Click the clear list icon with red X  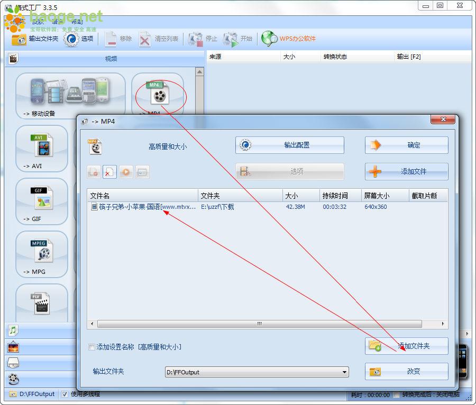[x=109, y=172]
